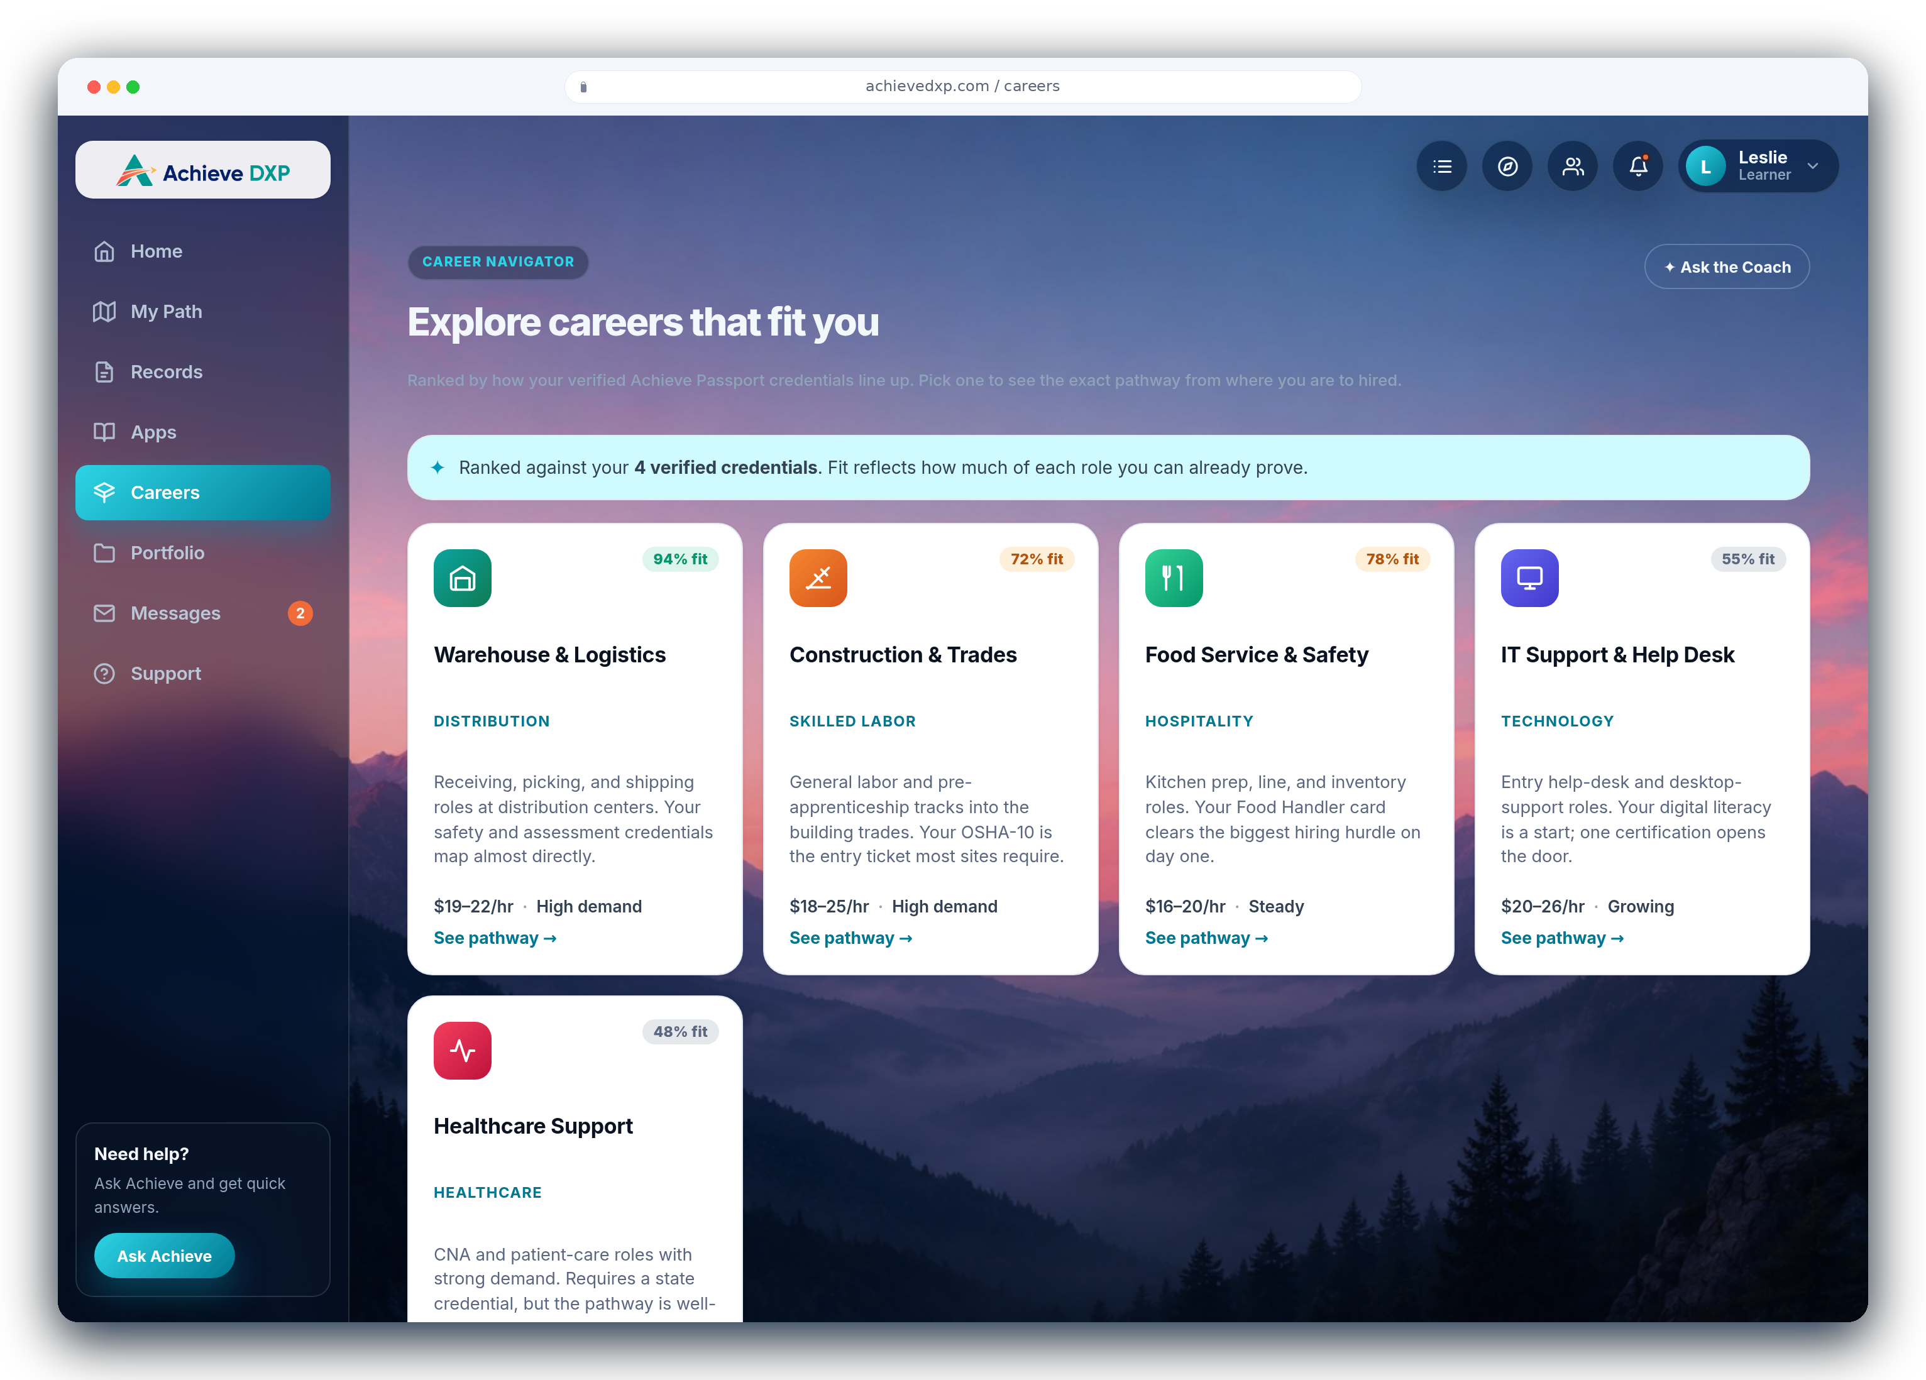Viewport: 1926px width, 1380px height.
Task: Click the SKILLED LABOR category label
Action: (852, 721)
